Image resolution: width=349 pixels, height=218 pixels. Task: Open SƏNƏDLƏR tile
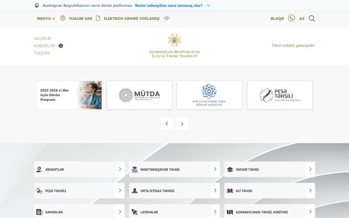pyautogui.click(x=79, y=211)
